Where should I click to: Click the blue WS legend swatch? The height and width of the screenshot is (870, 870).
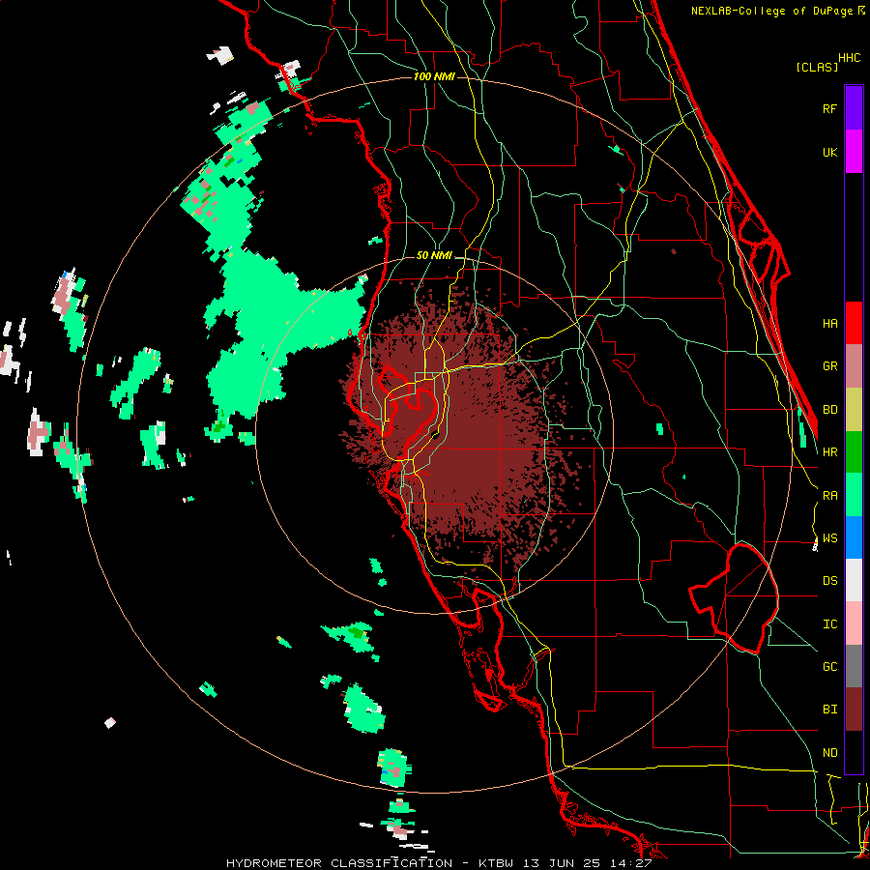[854, 537]
